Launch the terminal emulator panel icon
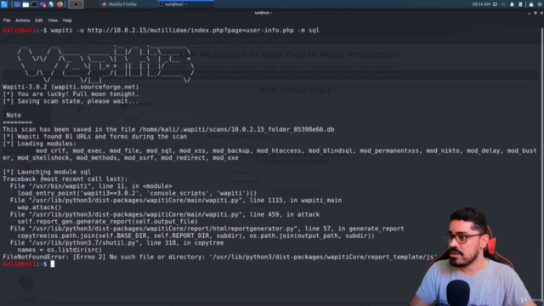 [x=34, y=4]
